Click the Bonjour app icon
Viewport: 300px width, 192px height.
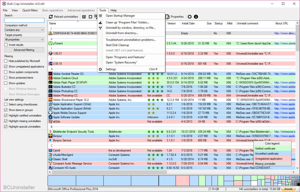click(50, 136)
